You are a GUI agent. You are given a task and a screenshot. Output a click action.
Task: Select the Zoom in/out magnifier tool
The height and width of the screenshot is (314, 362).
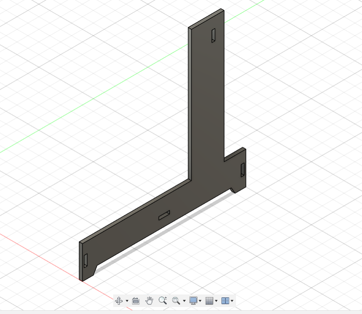coord(163,301)
